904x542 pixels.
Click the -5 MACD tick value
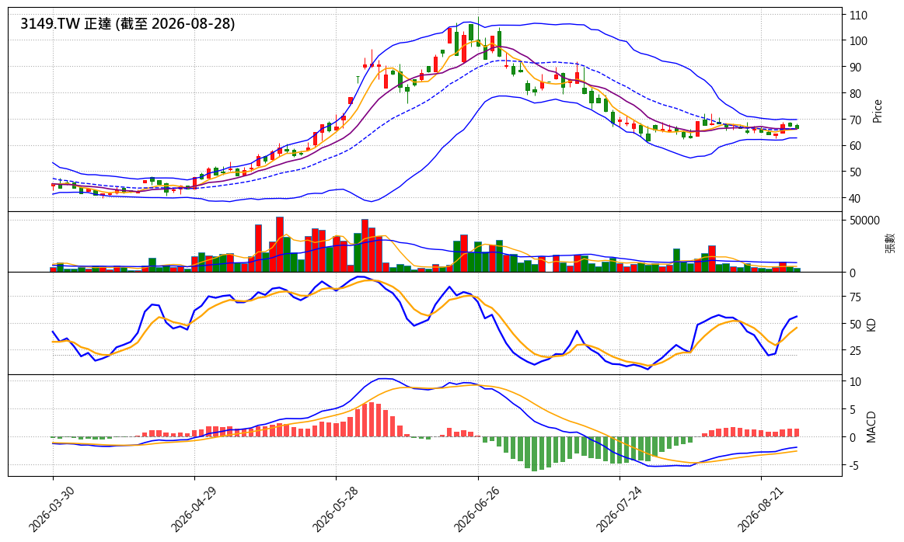coord(856,465)
